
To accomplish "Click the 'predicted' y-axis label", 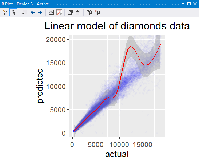I will pos(40,86).
